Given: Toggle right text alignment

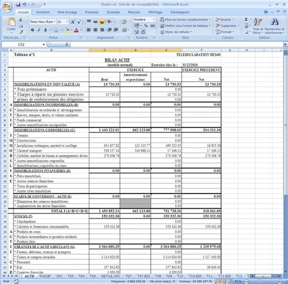Looking at the screenshot, I should tap(102, 30).
